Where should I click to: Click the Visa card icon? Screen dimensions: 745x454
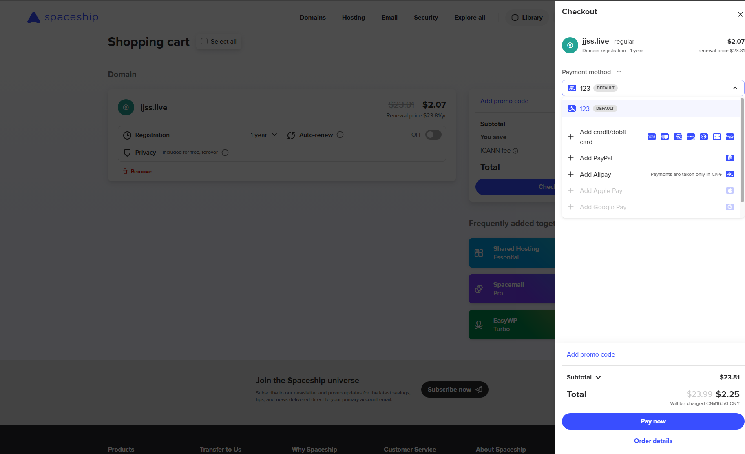[x=651, y=137]
